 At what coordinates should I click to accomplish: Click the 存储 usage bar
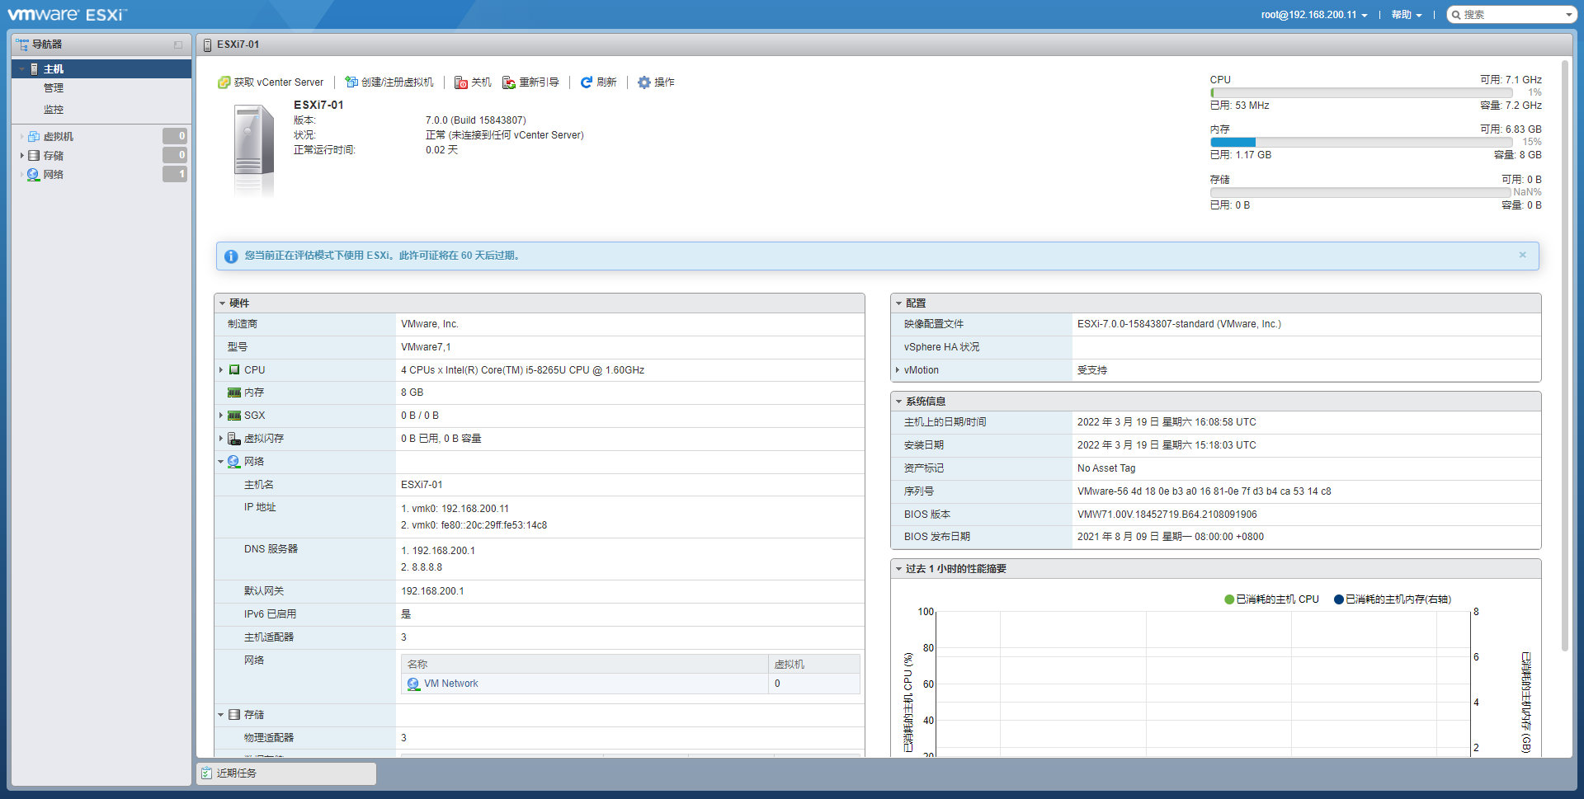coord(1360,193)
